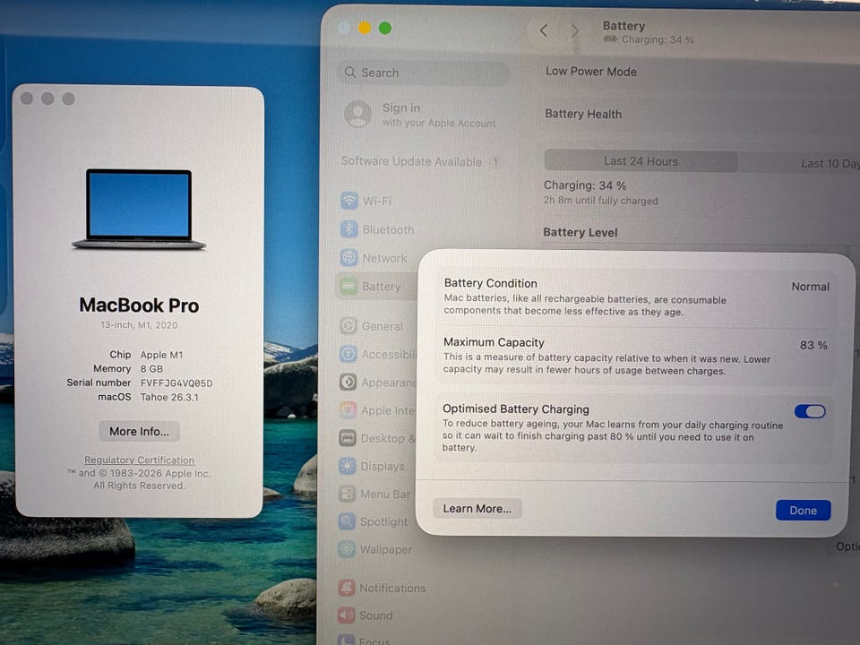Click the Appearance sidebar icon
Viewport: 860px width, 645px height.
(348, 382)
